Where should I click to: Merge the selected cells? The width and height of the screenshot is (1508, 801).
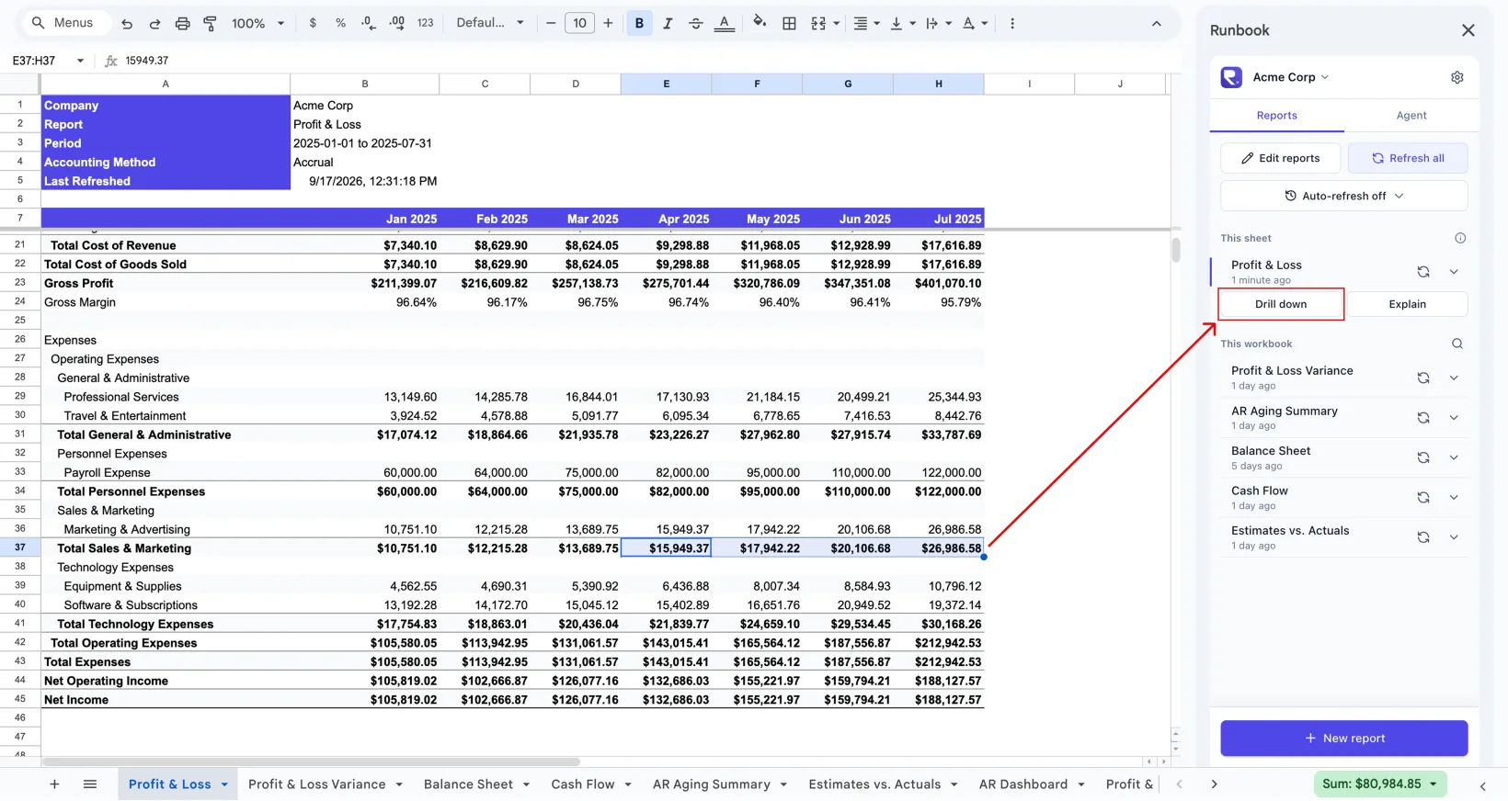click(818, 23)
